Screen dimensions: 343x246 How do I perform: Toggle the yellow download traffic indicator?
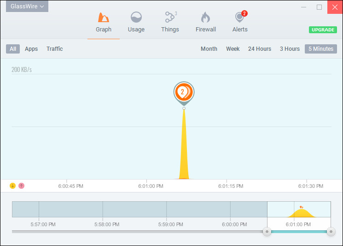[13, 186]
